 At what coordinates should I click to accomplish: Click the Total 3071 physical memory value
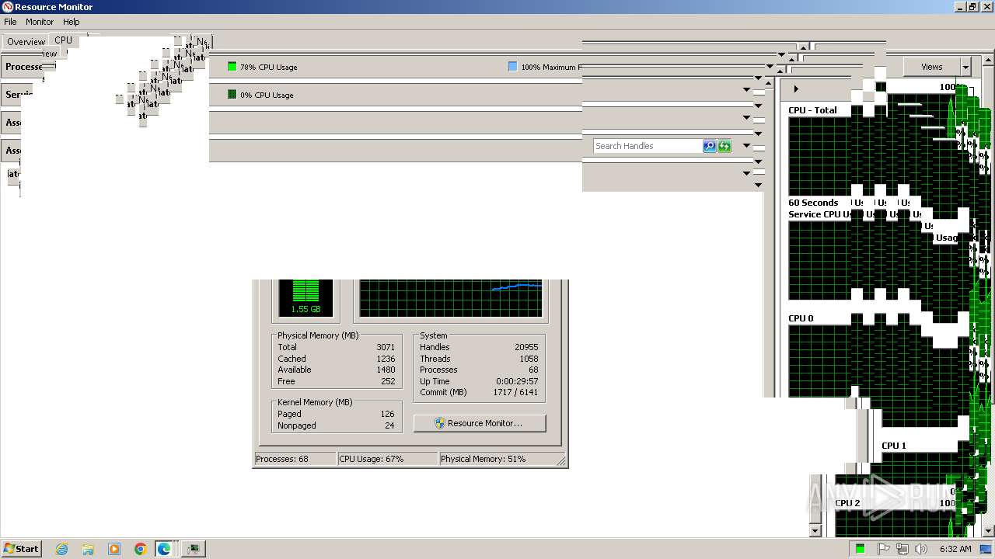(385, 347)
